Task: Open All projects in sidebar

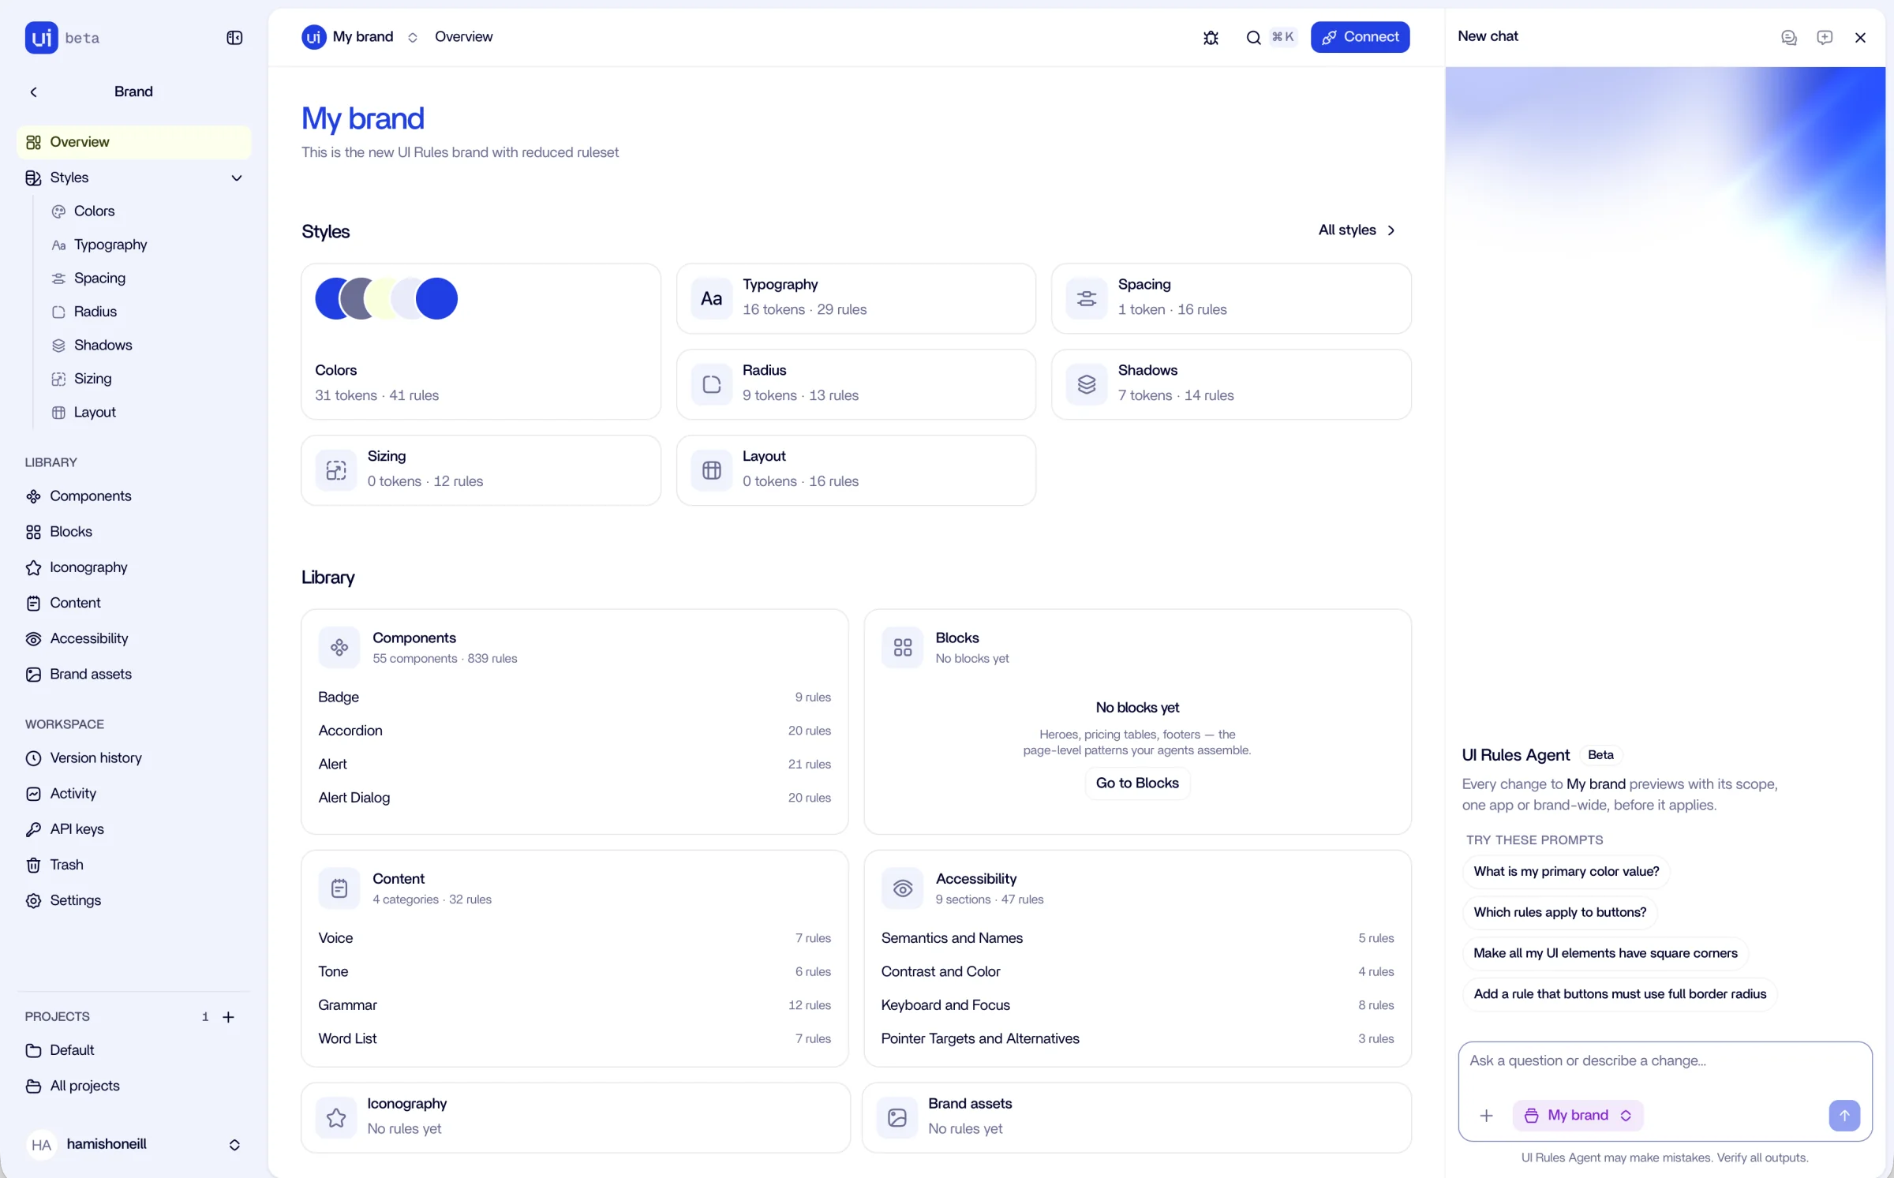Action: point(84,1086)
